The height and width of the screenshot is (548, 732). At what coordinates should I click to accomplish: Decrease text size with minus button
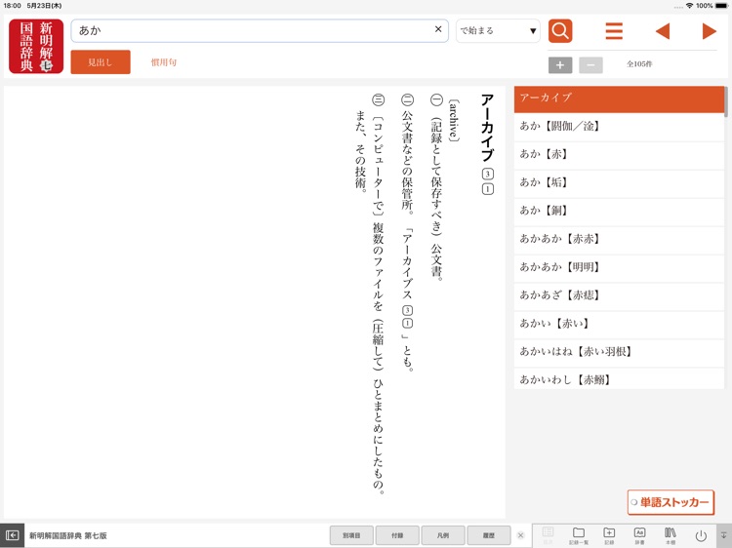590,64
